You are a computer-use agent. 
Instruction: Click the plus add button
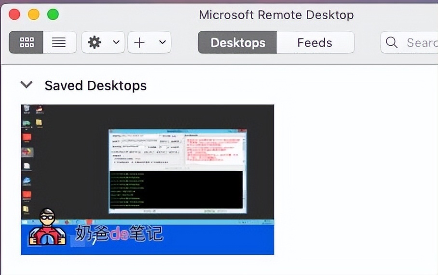[139, 43]
